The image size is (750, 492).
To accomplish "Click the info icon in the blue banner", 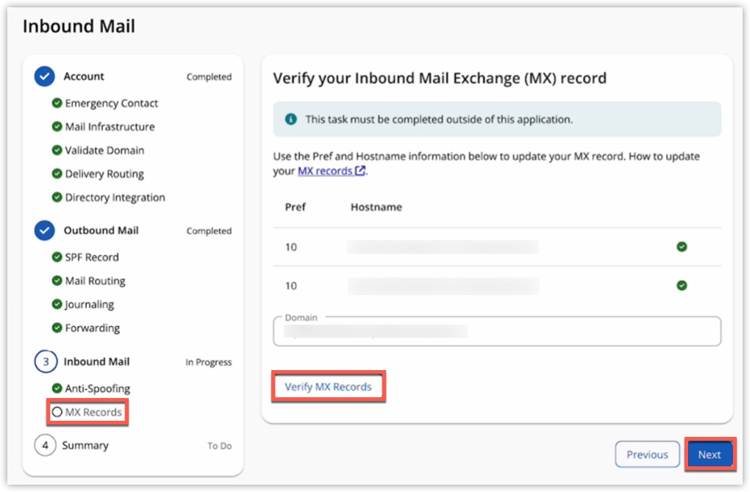I will [x=290, y=118].
